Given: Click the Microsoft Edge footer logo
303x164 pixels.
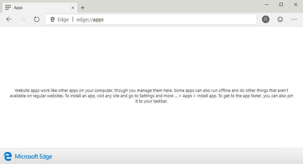Looking at the screenshot, I should tap(8, 156).
